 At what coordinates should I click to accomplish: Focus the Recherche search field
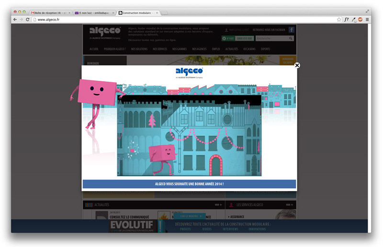point(272,38)
